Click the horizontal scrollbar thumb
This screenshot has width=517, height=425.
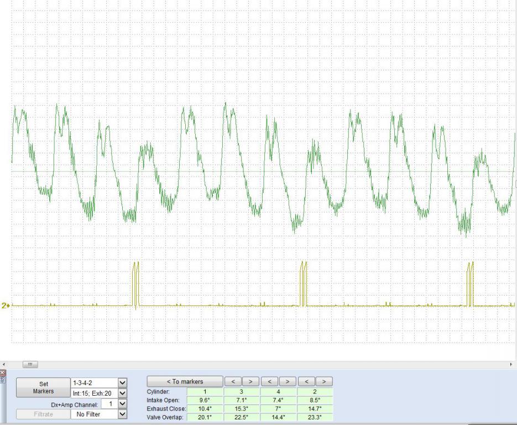point(29,364)
